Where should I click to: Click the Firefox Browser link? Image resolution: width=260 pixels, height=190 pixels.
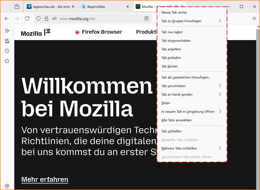point(102,32)
